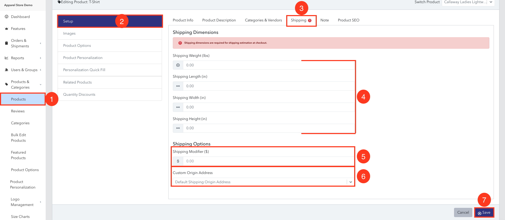Open the Product SEO tab
Screen dimensions: 505x220
pos(348,20)
